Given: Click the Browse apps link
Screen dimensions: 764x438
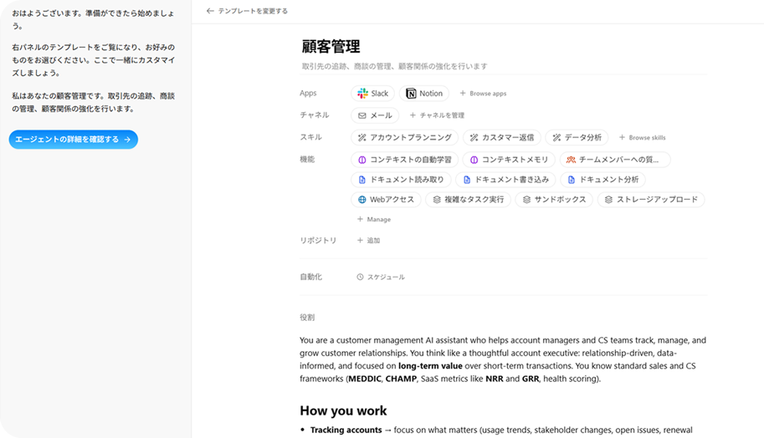Looking at the screenshot, I should point(488,94).
